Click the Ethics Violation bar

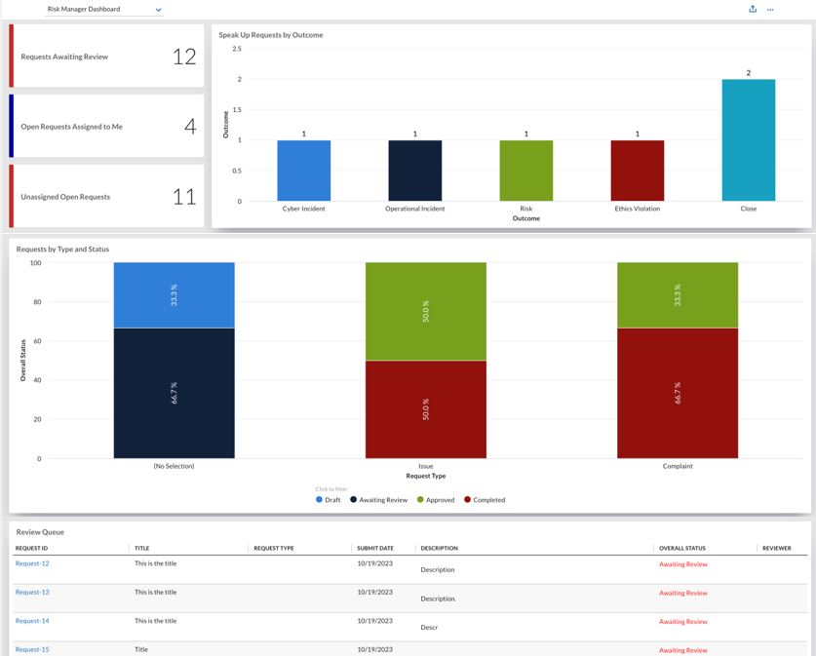638,171
